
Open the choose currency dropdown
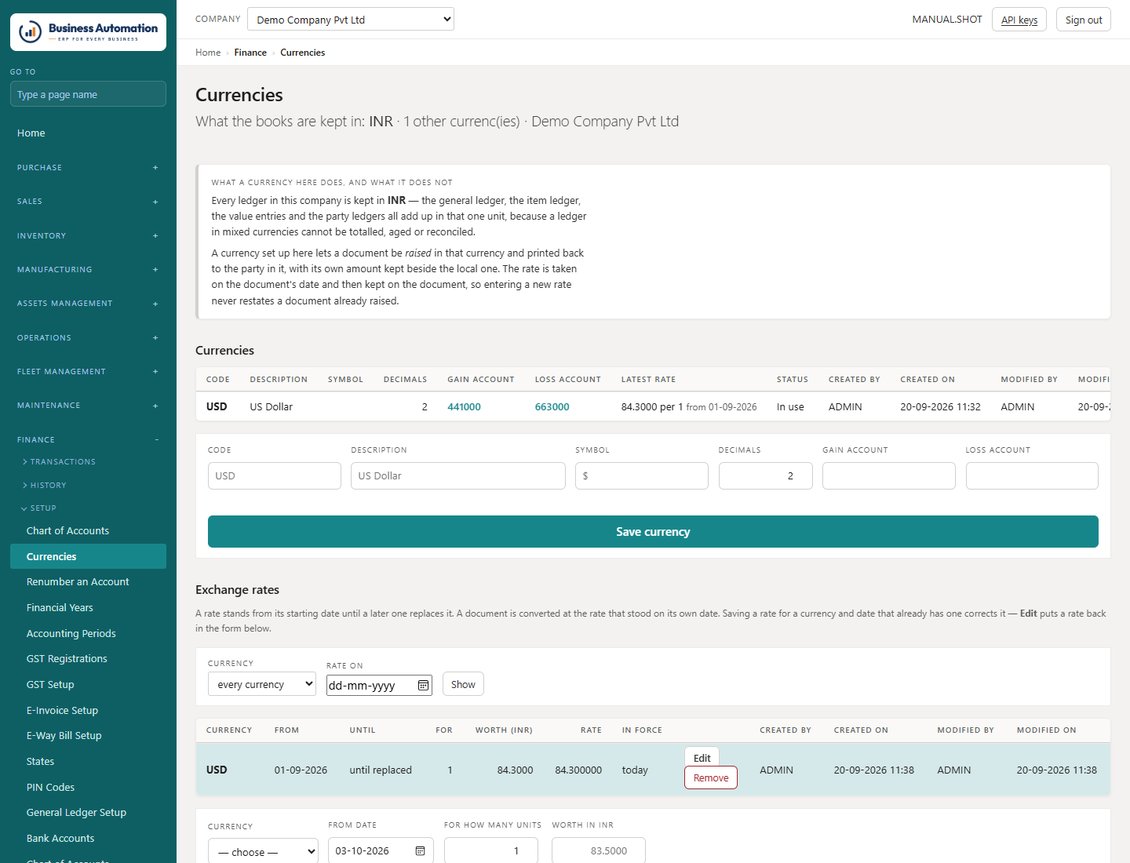263,852
